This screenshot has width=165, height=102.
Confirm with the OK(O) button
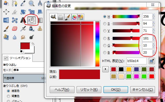coord(116,90)
